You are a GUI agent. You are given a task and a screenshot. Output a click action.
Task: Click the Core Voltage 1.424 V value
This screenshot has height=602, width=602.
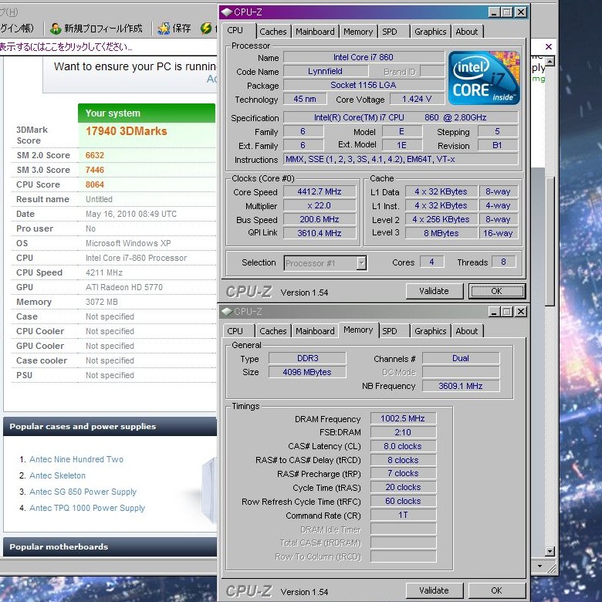pos(417,99)
